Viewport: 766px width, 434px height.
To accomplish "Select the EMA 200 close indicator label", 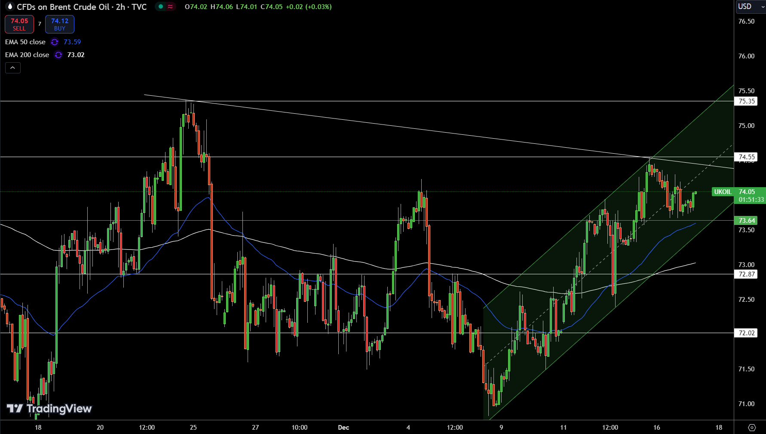I will (x=27, y=55).
